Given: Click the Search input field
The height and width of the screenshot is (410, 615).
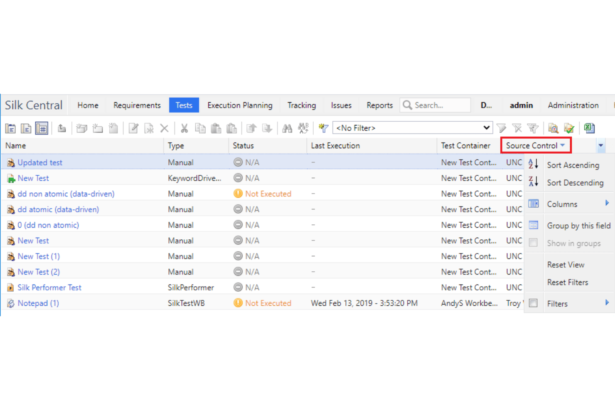Looking at the screenshot, I should click(435, 105).
